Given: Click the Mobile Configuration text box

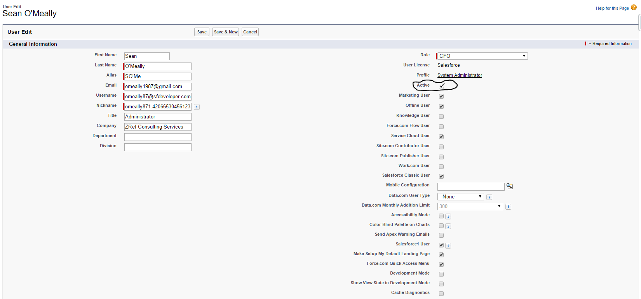Looking at the screenshot, I should [471, 187].
